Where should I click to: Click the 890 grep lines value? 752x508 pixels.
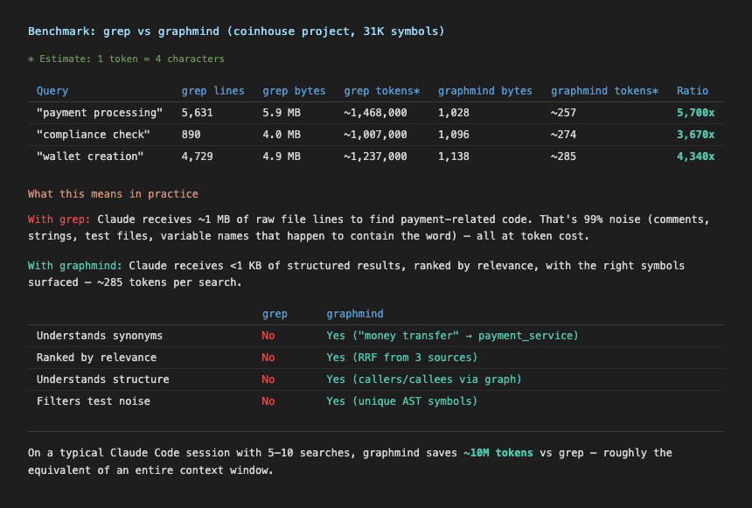click(191, 135)
